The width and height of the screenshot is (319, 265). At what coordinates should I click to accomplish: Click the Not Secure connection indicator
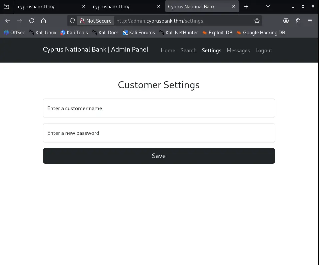pyautogui.click(x=96, y=21)
